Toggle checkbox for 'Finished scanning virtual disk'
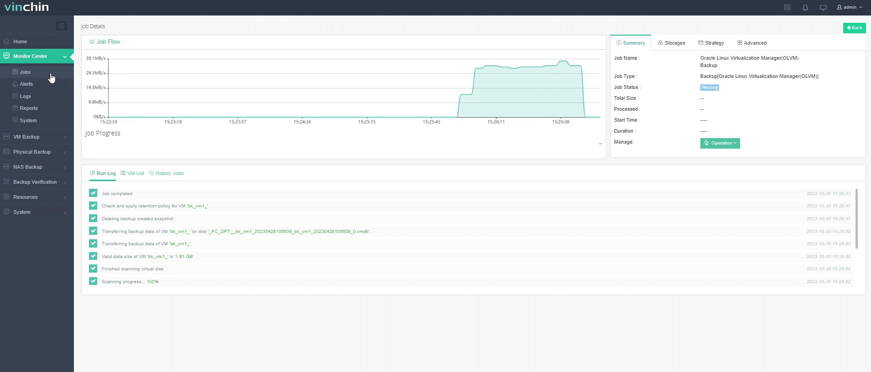This screenshot has width=871, height=372. coord(93,269)
